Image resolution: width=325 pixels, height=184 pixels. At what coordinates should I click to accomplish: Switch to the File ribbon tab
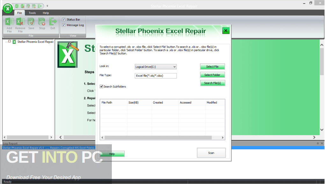(19, 13)
